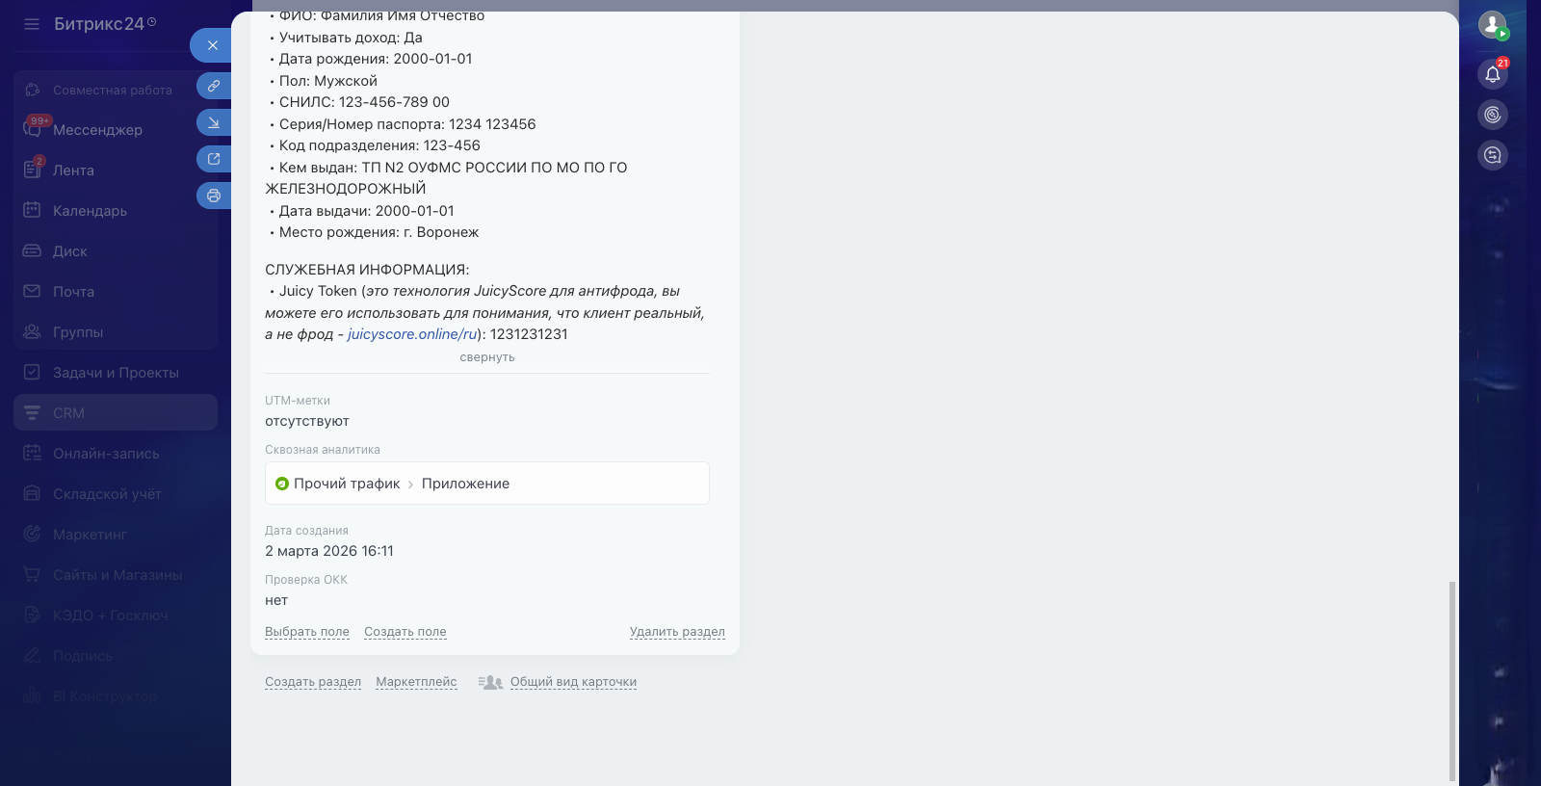Click the print icon button
This screenshot has width=1541, height=786.
click(x=213, y=196)
